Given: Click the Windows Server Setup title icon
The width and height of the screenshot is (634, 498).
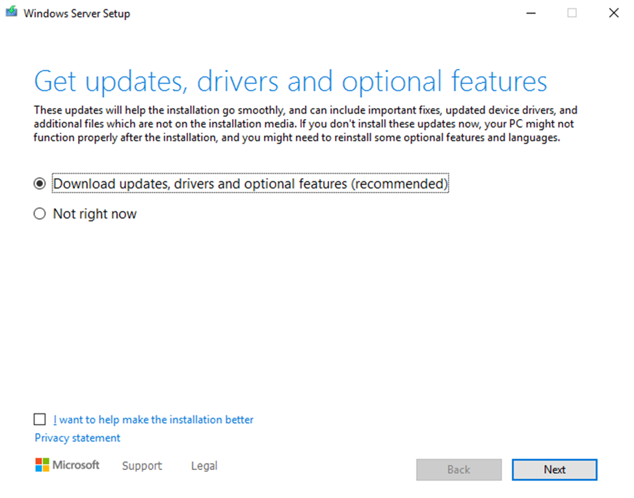Looking at the screenshot, I should (11, 11).
